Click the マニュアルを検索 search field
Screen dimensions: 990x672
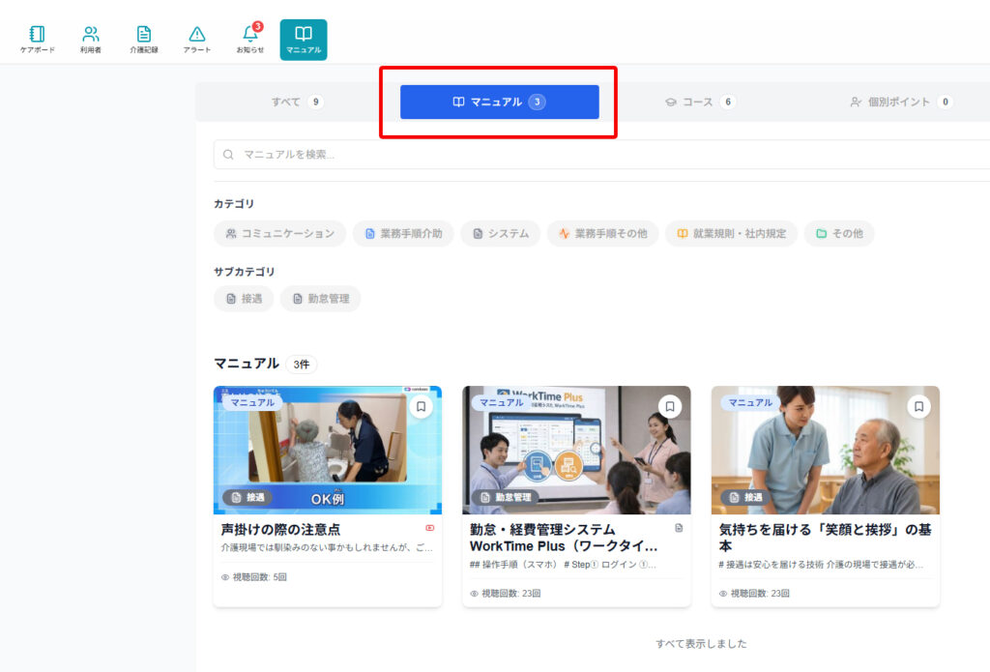click(x=599, y=155)
